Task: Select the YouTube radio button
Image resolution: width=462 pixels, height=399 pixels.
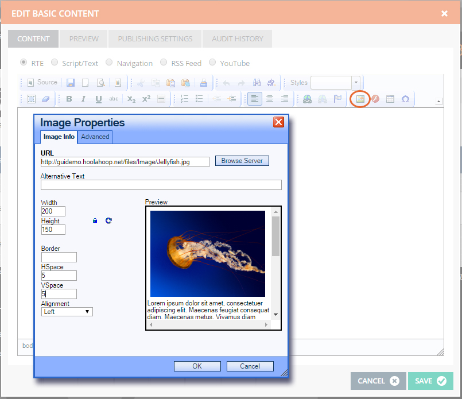Action: pyautogui.click(x=212, y=63)
